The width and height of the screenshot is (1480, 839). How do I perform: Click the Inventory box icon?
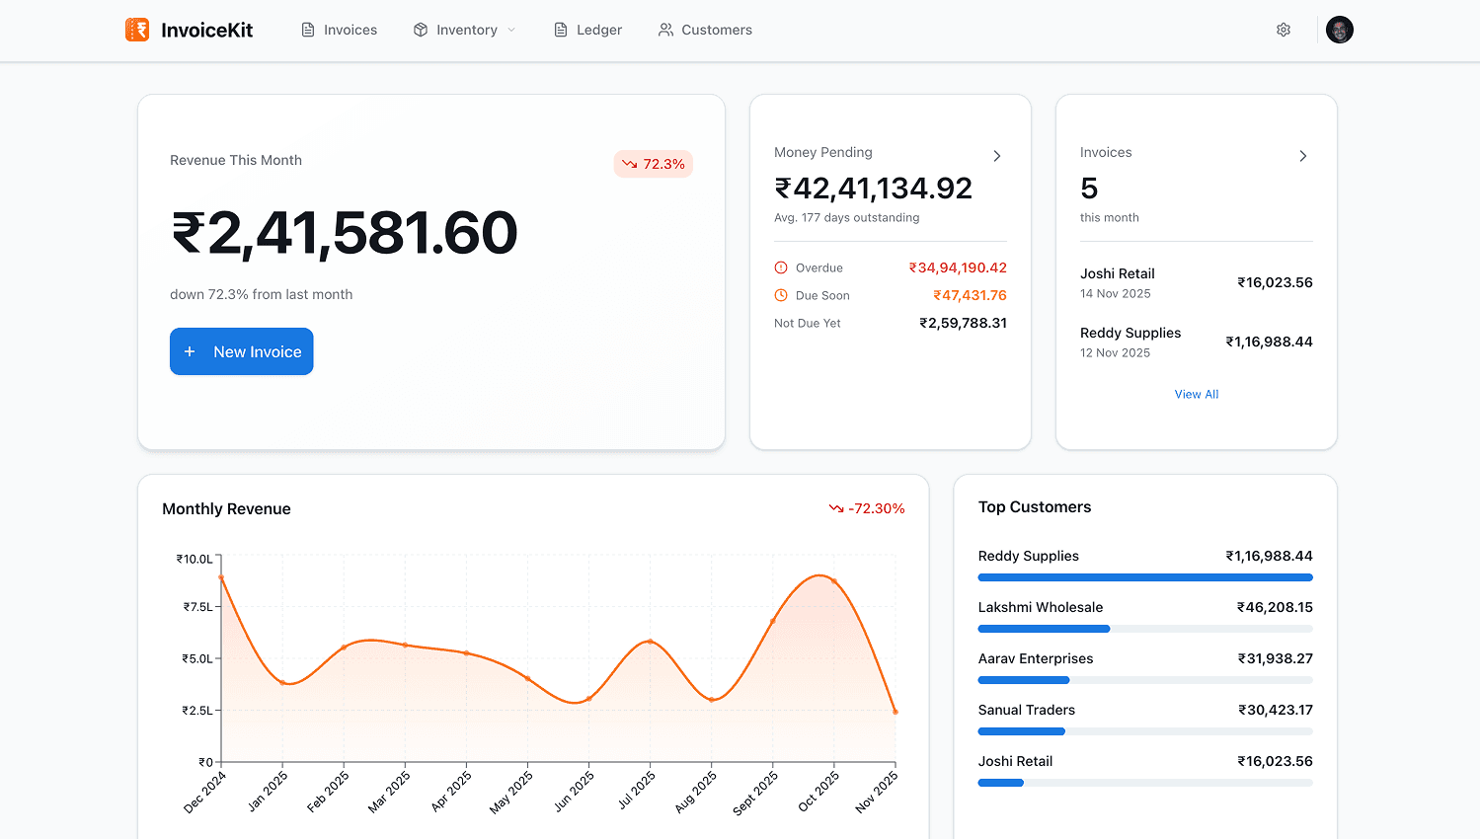(419, 30)
